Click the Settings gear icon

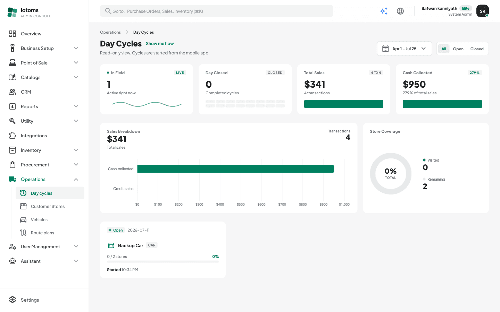coord(12,300)
